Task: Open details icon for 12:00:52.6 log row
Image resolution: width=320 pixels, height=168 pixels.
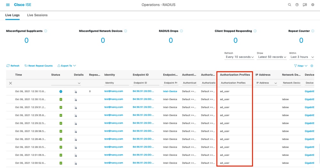Action: pos(76,163)
